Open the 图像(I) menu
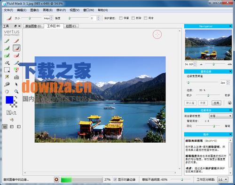This screenshot has width=235, height=185. pyautogui.click(x=35, y=10)
